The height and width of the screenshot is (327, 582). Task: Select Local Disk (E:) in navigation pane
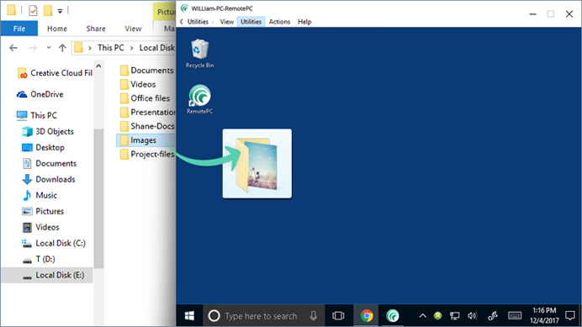coord(47,275)
